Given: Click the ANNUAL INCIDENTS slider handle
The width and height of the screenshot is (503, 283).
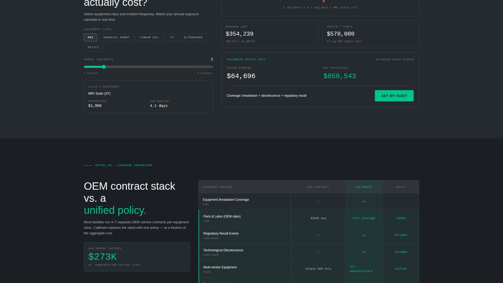Looking at the screenshot, I should (104, 67).
